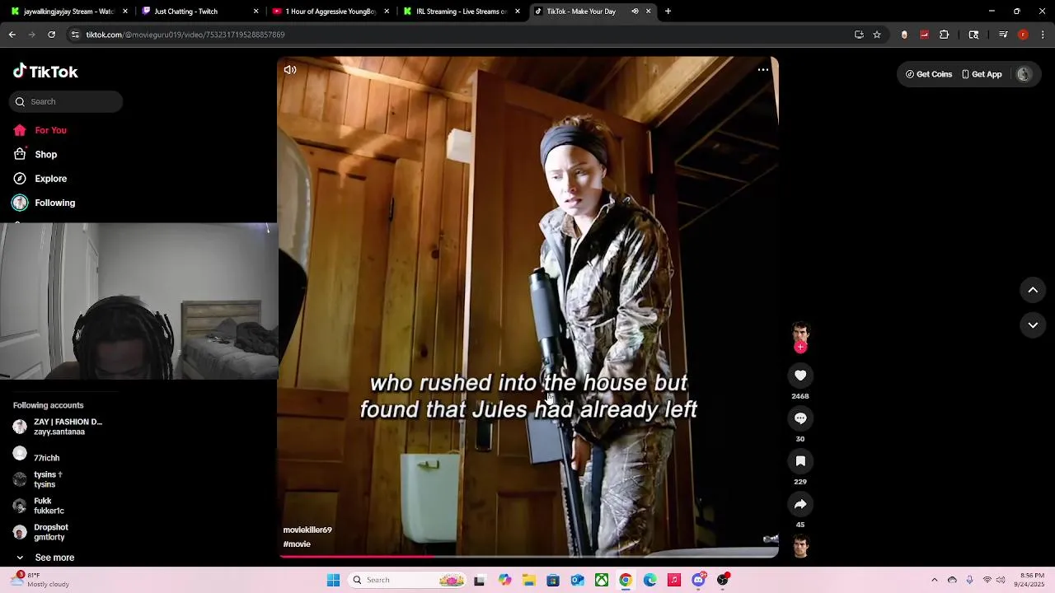
Task: Open the Explore page
Action: (40, 179)
